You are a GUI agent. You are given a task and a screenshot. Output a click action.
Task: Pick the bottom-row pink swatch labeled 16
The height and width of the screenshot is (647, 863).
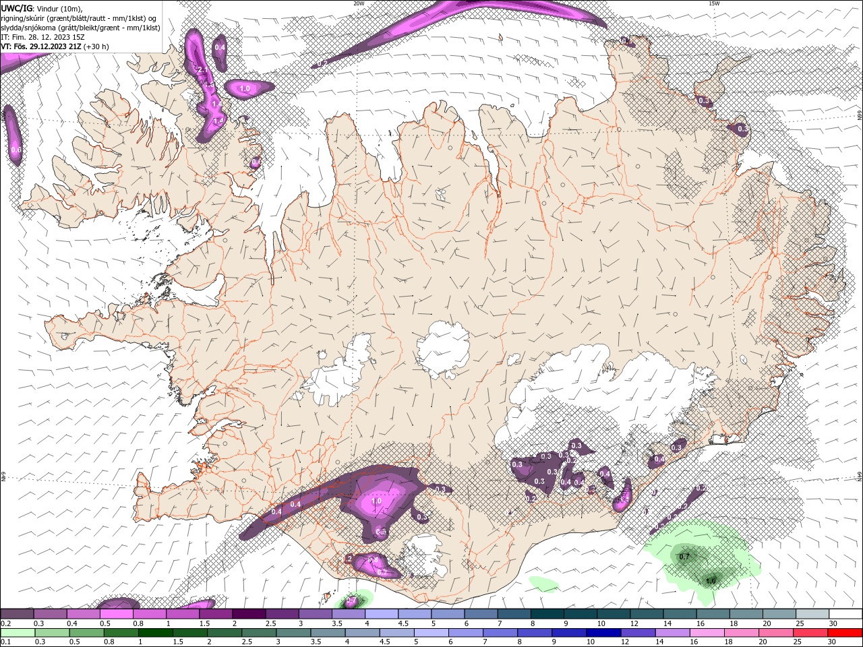(x=707, y=633)
